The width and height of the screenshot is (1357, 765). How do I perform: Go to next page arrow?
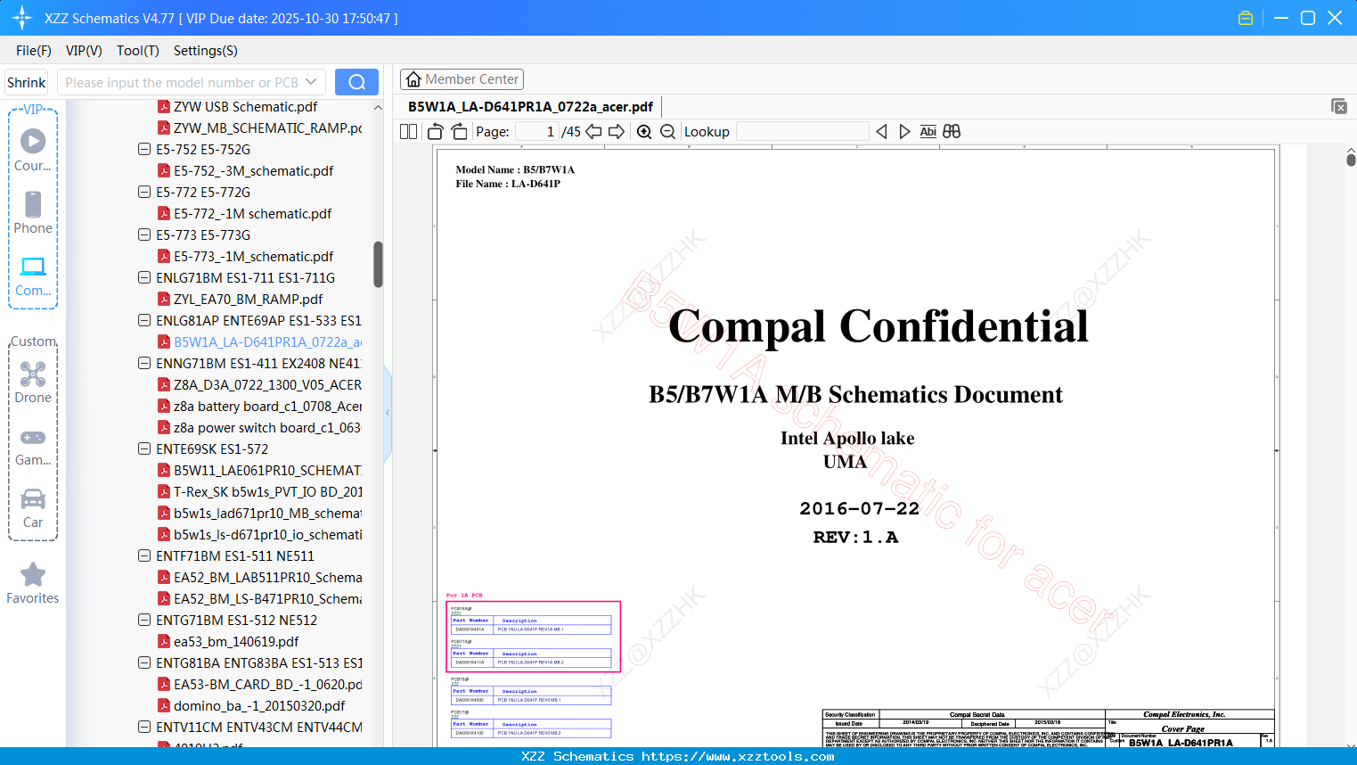(617, 131)
